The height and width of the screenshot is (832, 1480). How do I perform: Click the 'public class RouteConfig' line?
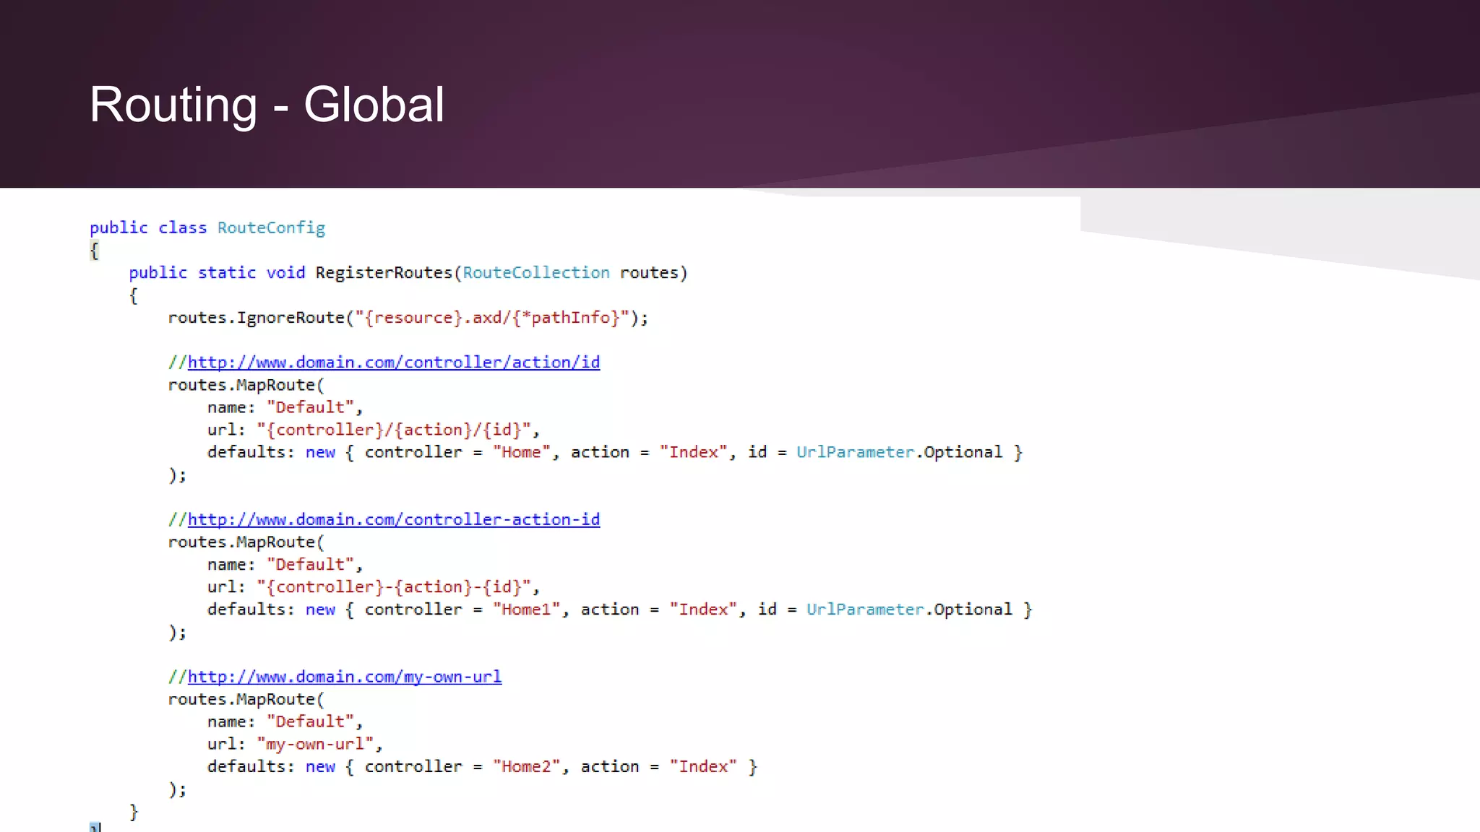tap(207, 228)
